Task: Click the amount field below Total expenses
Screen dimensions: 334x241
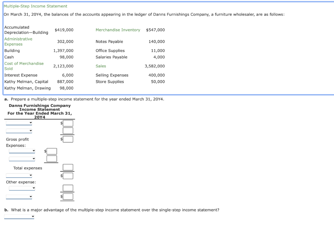Action: (68, 176)
